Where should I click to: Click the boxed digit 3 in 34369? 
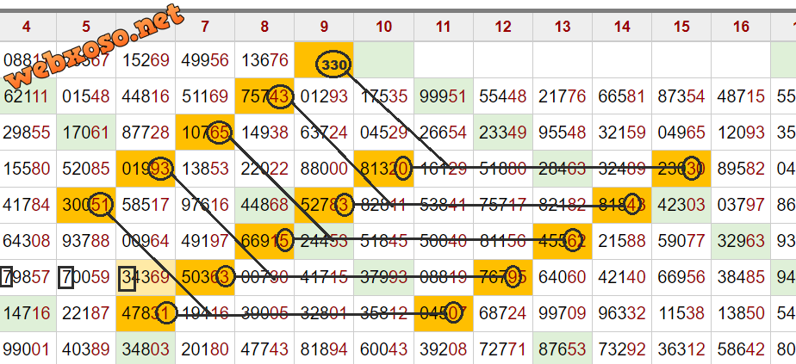[127, 278]
